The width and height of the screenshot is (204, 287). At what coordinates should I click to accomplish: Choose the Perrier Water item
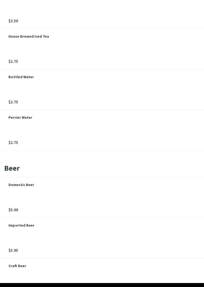pos(20,118)
